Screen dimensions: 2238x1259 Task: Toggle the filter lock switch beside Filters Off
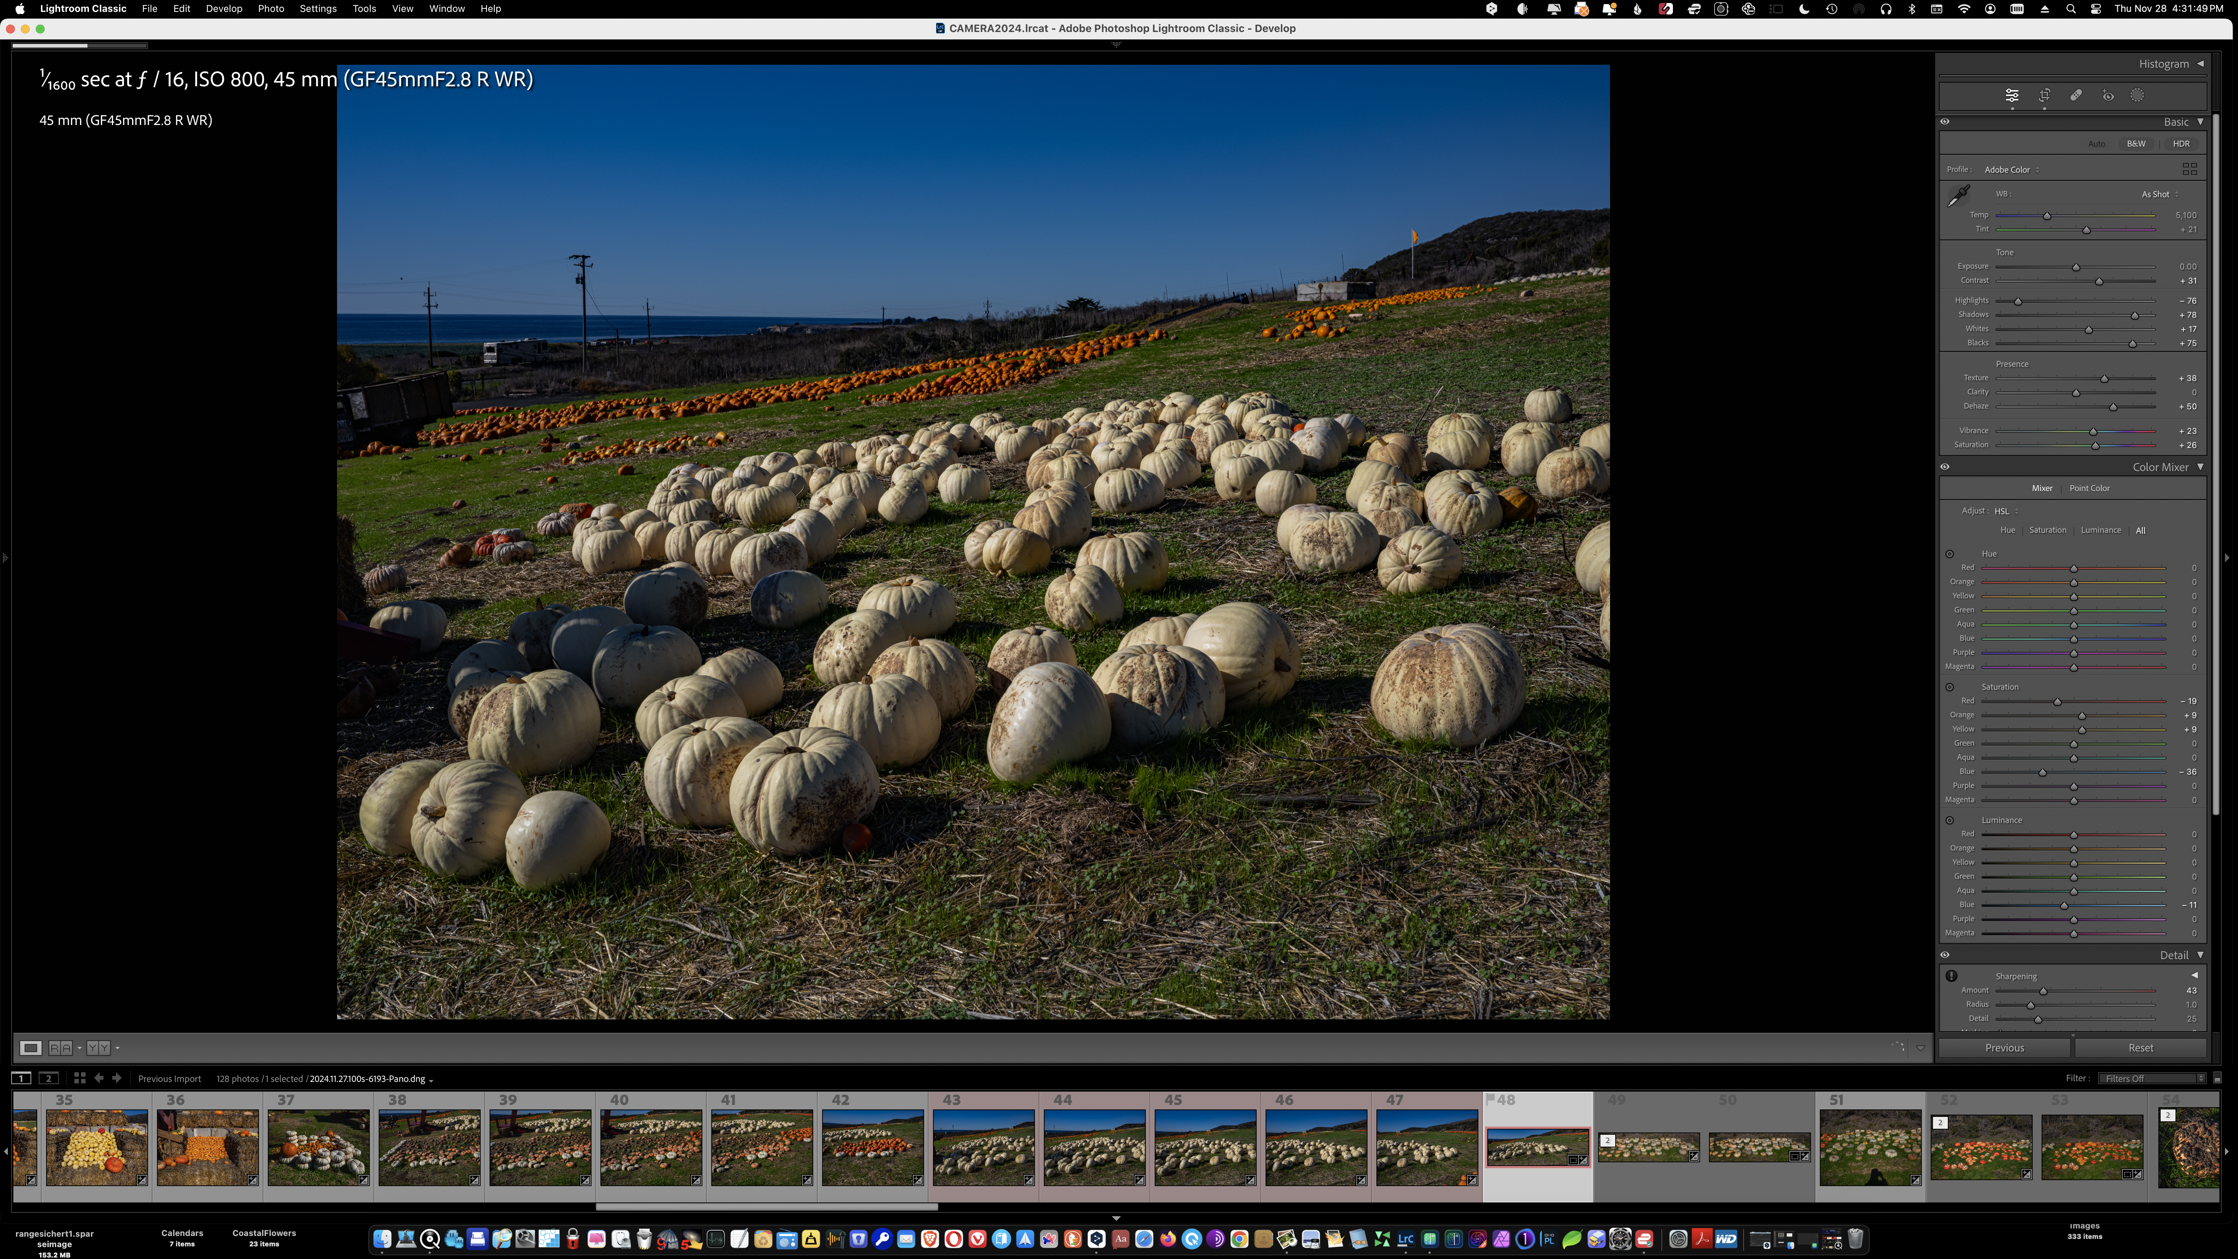click(2217, 1078)
